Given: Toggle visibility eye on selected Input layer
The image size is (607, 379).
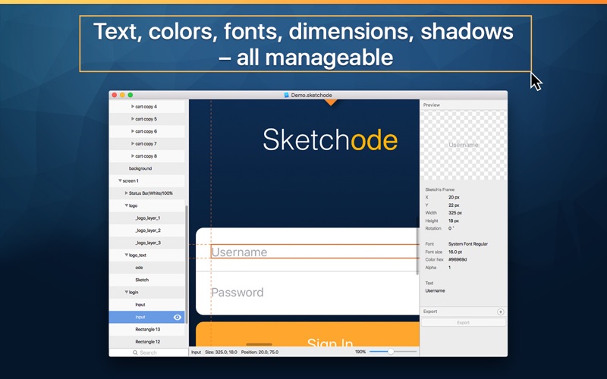Looking at the screenshot, I should (178, 317).
